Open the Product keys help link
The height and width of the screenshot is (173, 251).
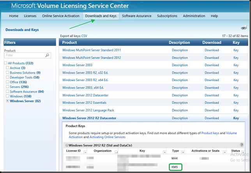tap(210, 133)
